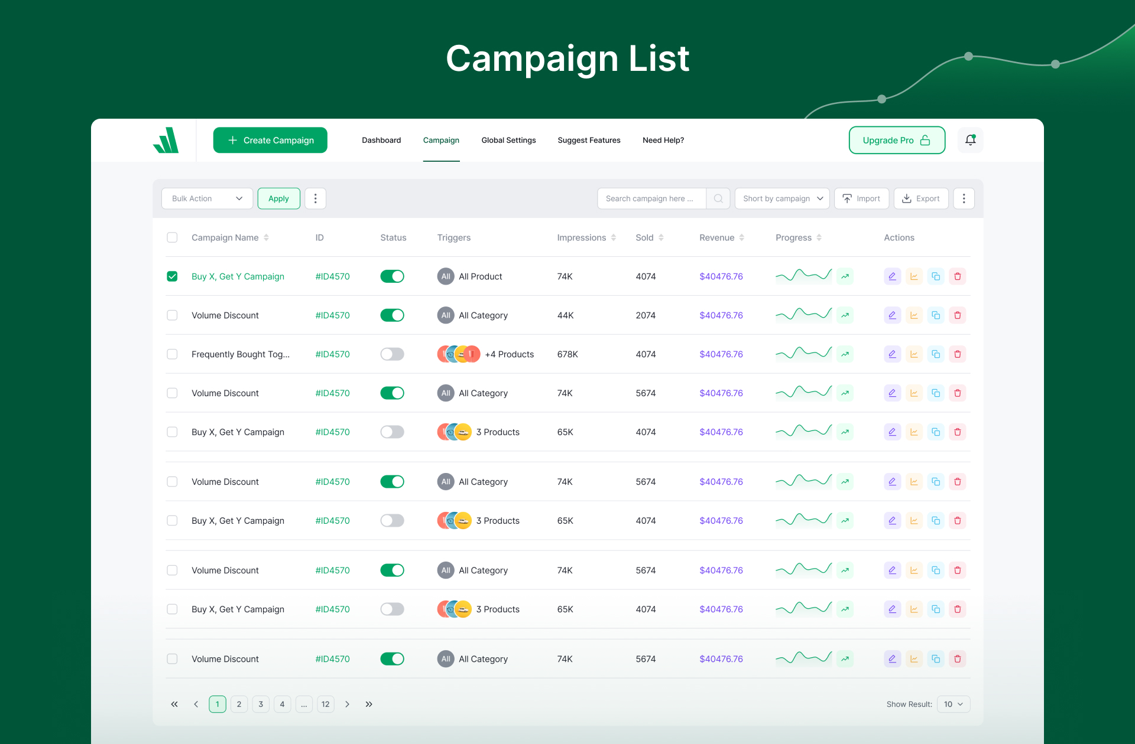Click the Create Campaign button

[270, 140]
